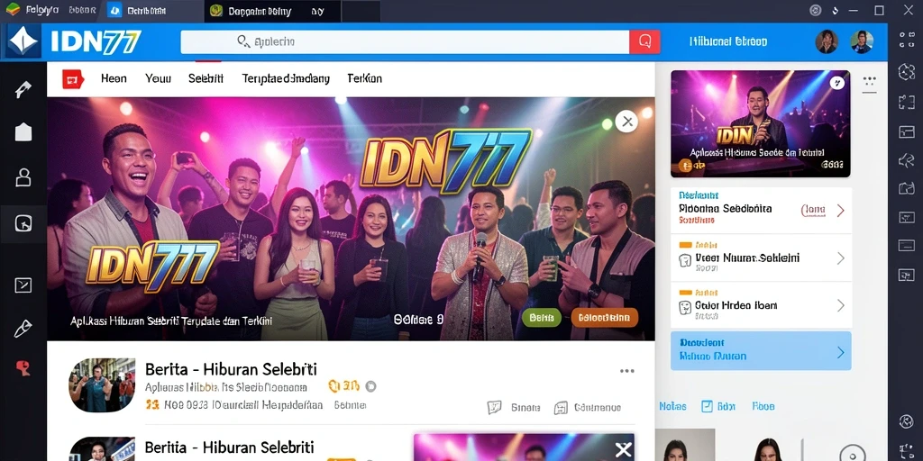Image resolution: width=923 pixels, height=461 pixels.
Task: Click the round badge on the concert card
Action: click(836, 83)
